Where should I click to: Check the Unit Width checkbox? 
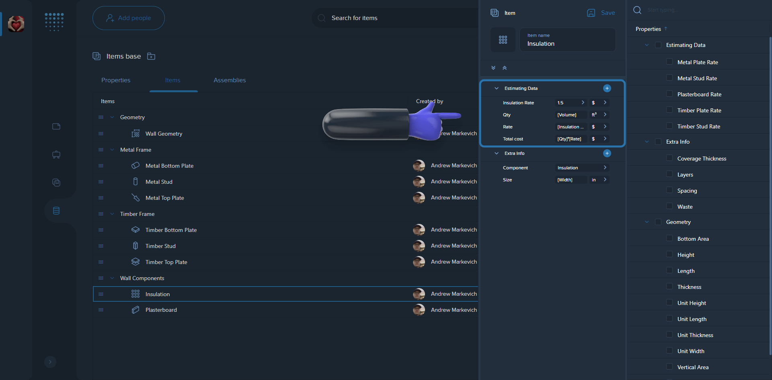[x=669, y=351]
